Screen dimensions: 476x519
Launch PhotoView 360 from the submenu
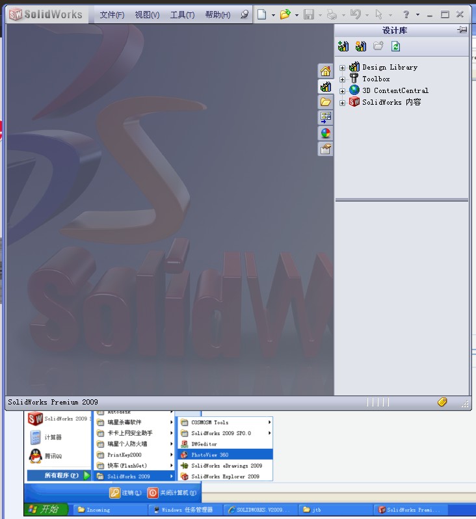point(226,455)
